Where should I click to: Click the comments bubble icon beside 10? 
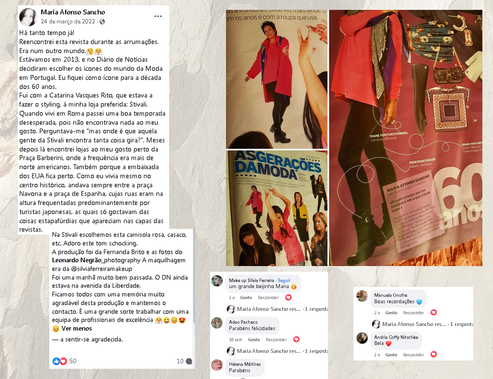[x=189, y=361]
